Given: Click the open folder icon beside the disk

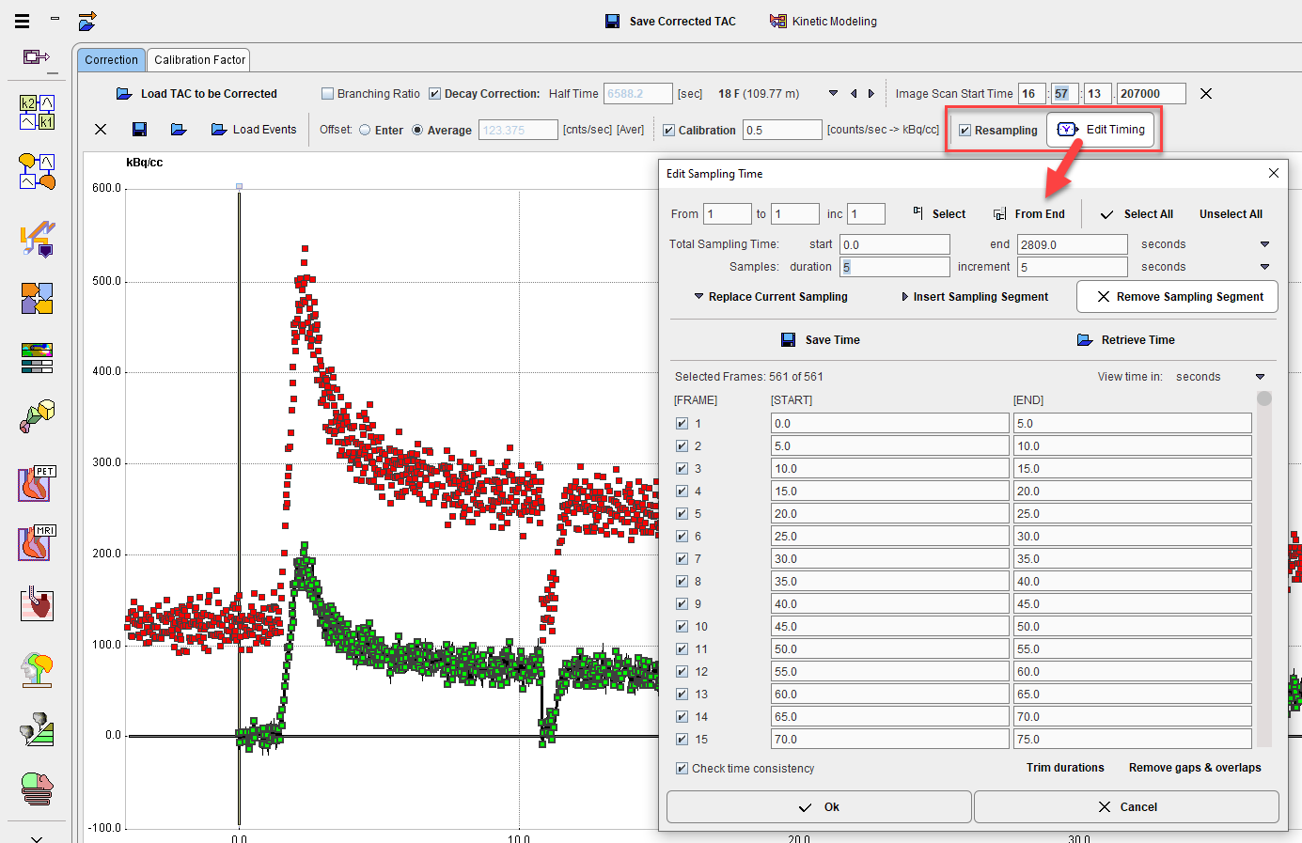Looking at the screenshot, I should [179, 130].
